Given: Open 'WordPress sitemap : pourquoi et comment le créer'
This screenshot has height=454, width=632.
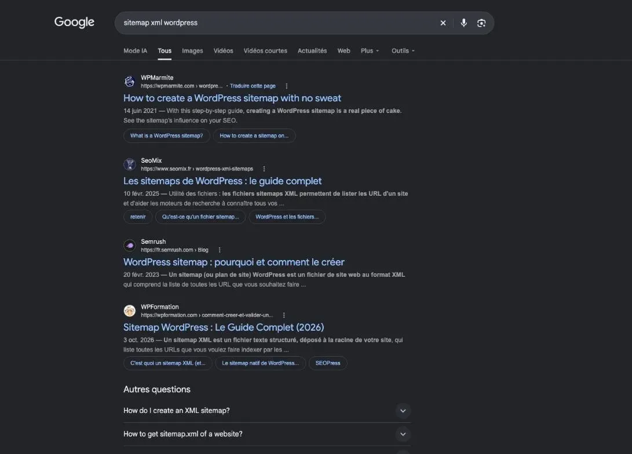Looking at the screenshot, I should (234, 262).
